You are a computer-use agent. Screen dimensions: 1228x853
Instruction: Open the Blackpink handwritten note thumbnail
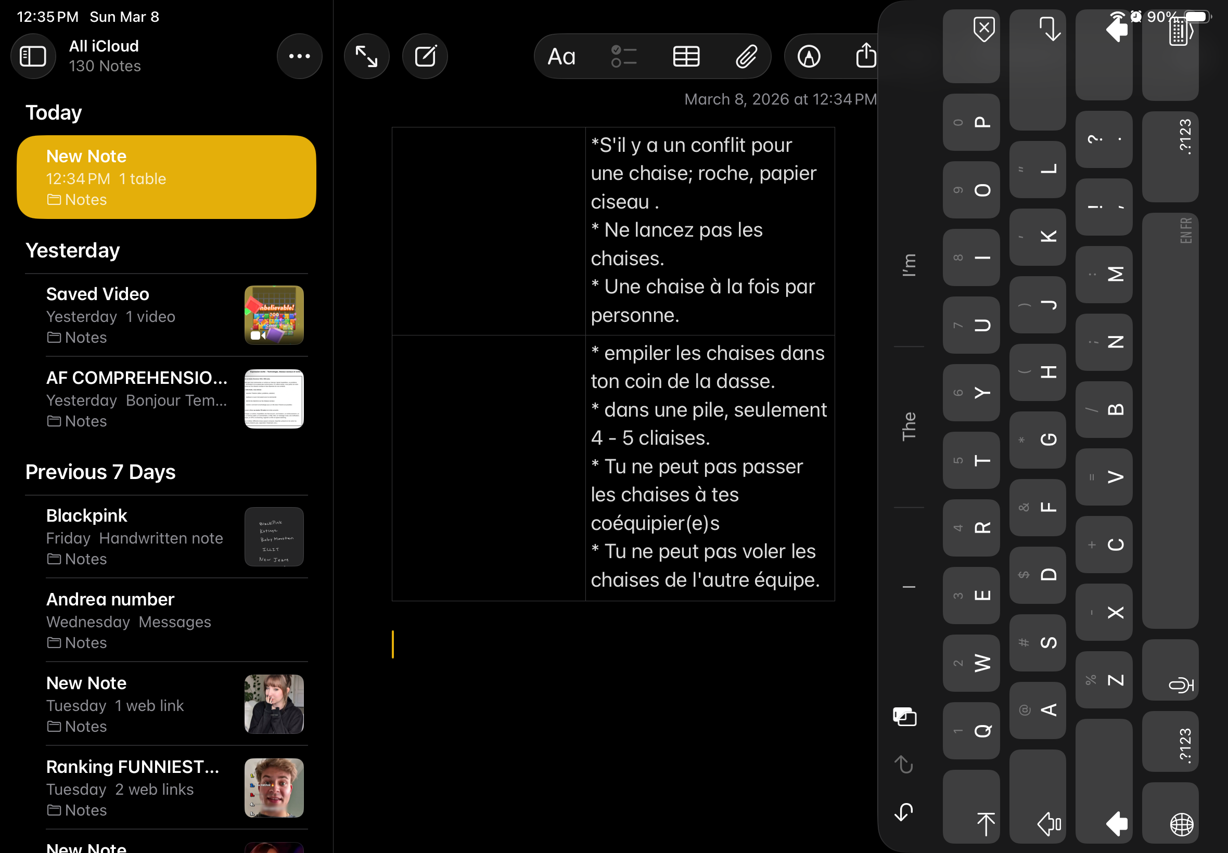coord(274,537)
